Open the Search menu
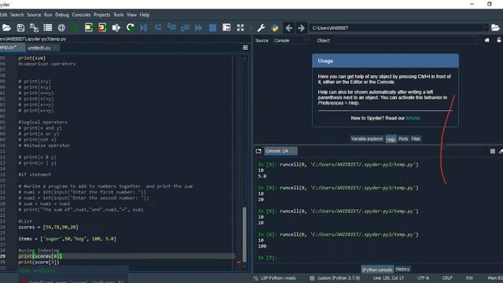This screenshot has height=283, width=503. [x=17, y=15]
